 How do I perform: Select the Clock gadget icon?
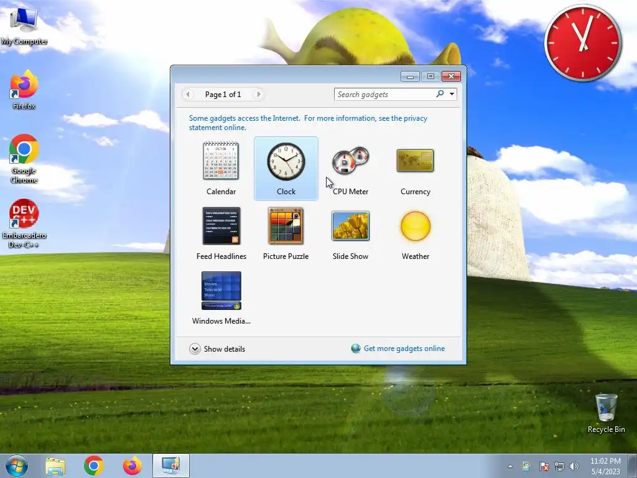pos(286,161)
